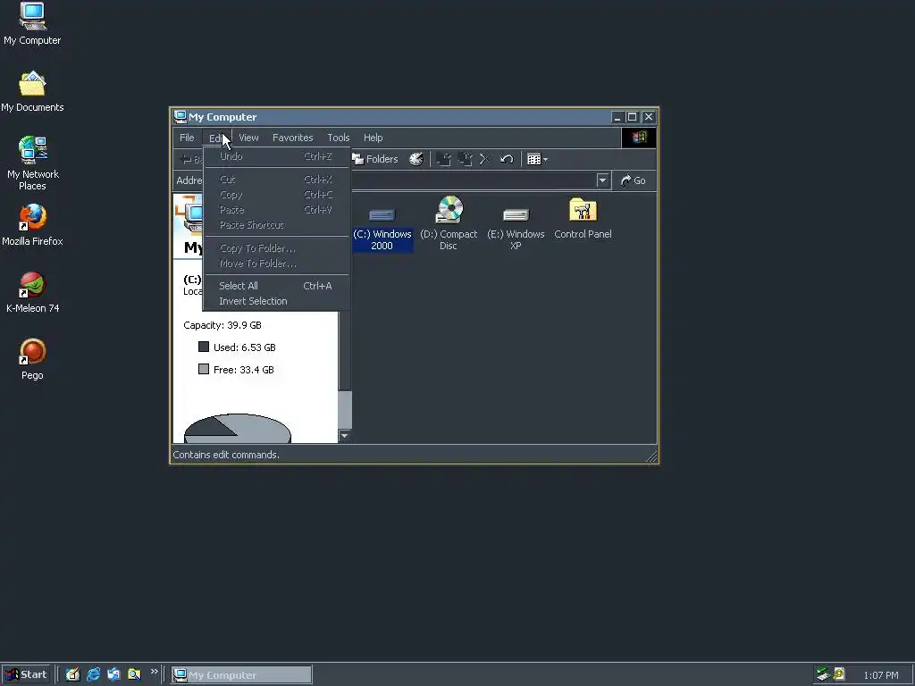Click the window resize grip in status bar
This screenshot has width=915, height=686.
point(651,456)
